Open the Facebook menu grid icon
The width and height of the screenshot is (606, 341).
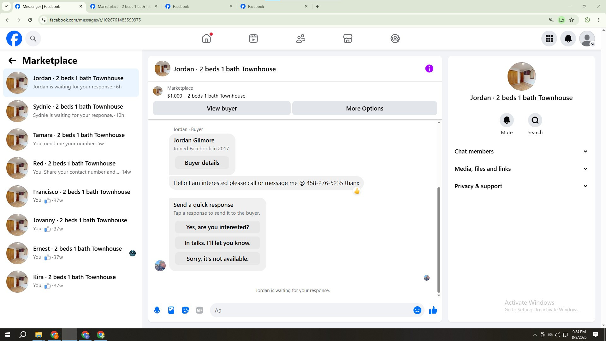tap(549, 39)
